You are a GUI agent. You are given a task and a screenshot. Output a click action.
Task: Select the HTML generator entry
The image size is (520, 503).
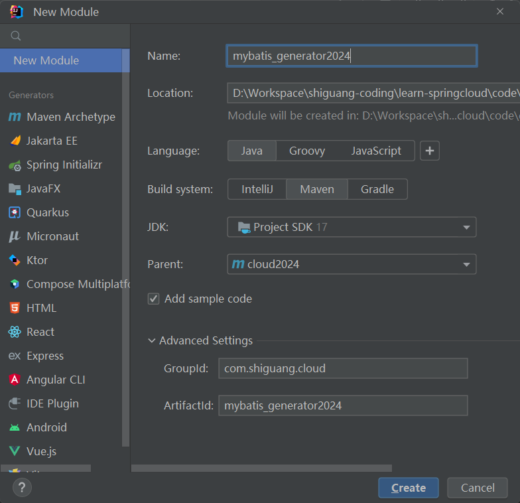61,308
